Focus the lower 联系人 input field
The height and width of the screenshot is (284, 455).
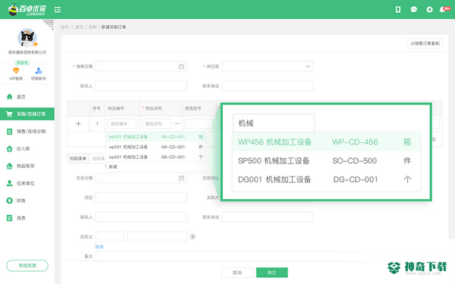[x=141, y=217]
